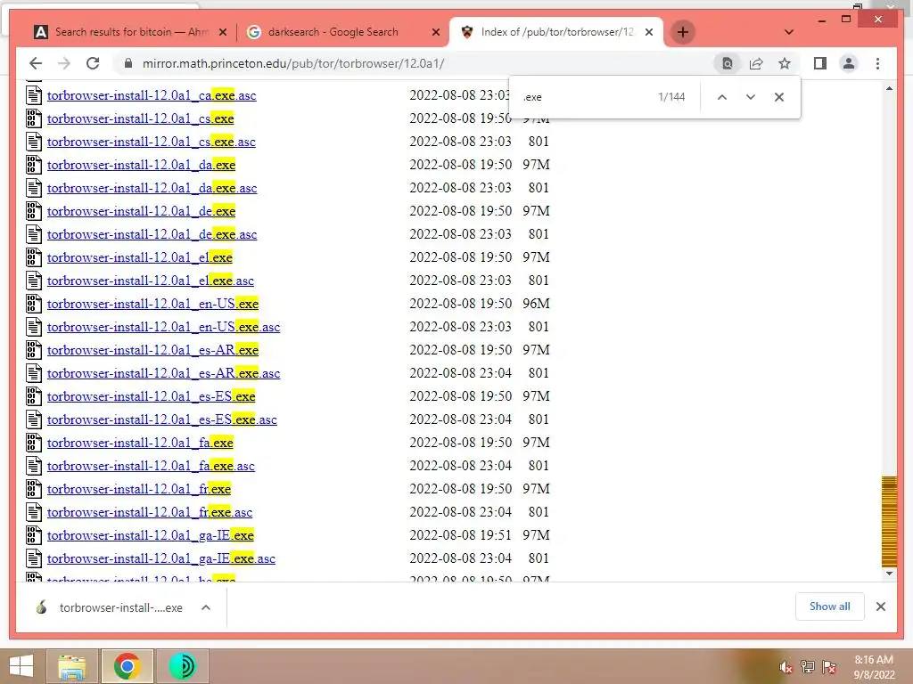
Task: Open the green circular app on taskbar
Action: point(182,666)
